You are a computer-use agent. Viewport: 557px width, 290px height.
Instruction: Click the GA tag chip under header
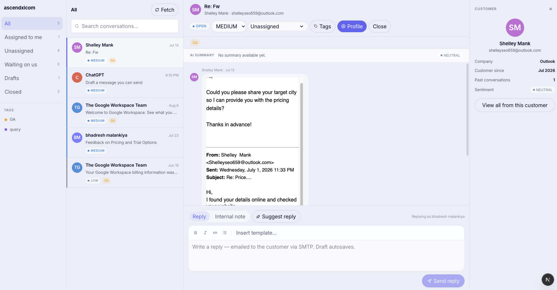click(x=195, y=43)
